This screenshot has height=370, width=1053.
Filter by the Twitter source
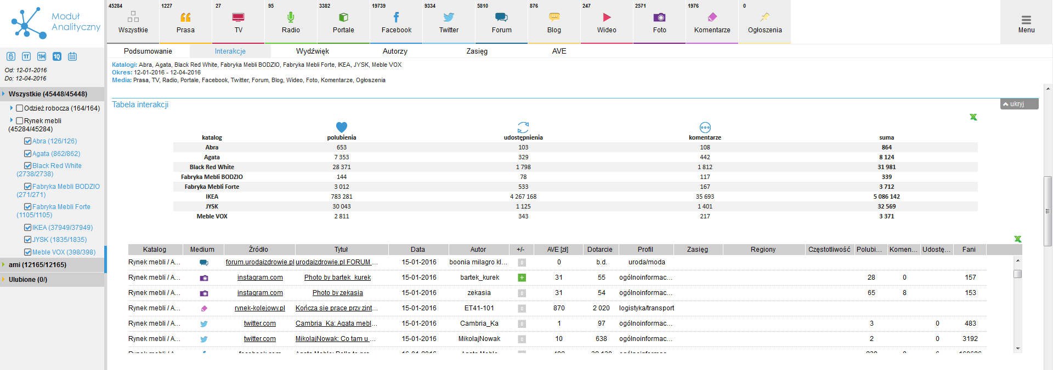(x=449, y=22)
